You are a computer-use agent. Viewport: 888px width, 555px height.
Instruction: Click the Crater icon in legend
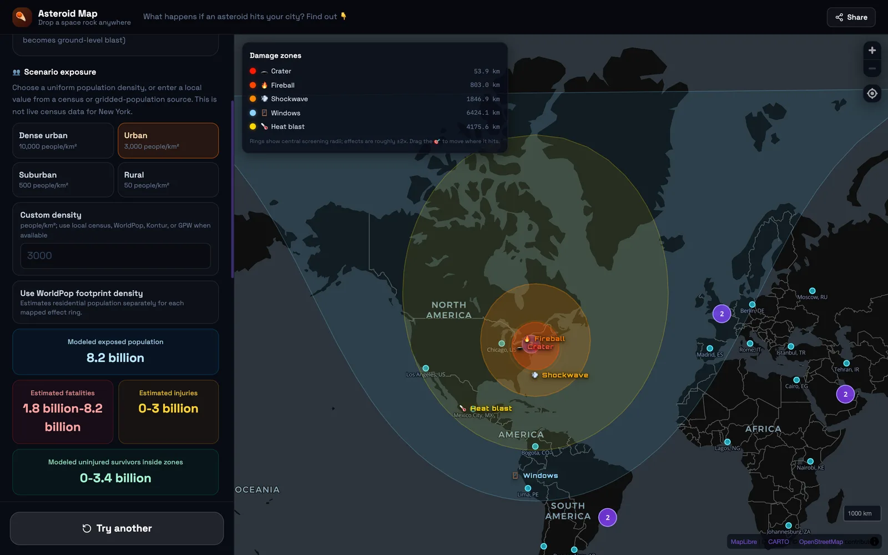(x=265, y=71)
